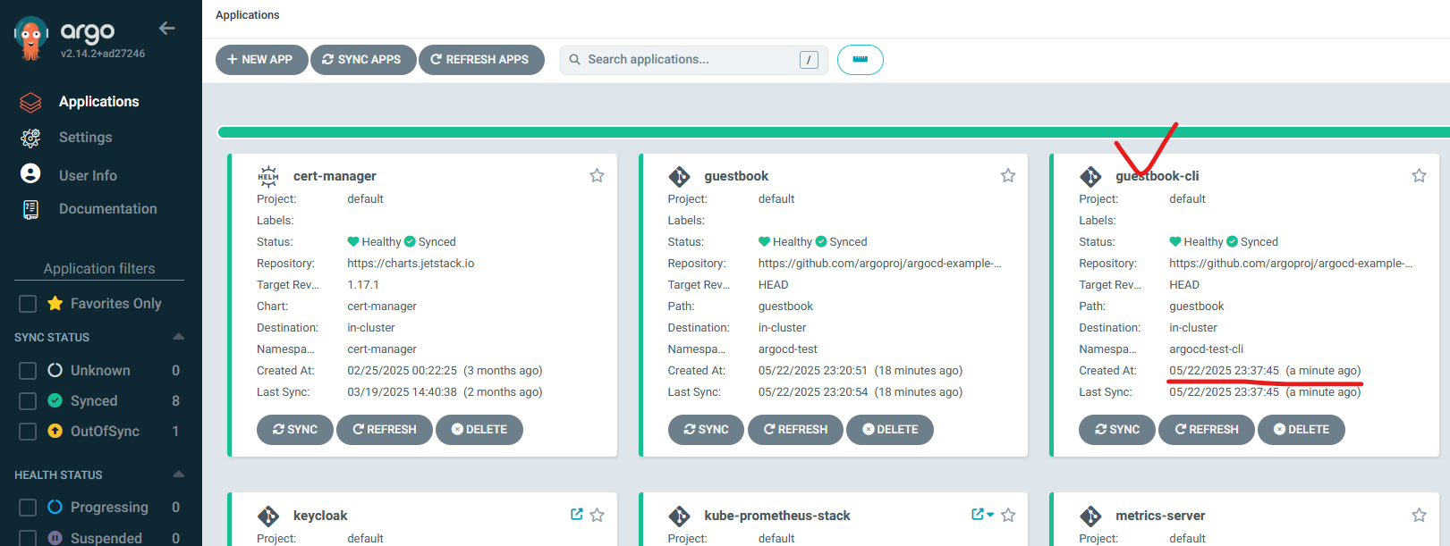Star the guestbook application
This screenshot has width=1450, height=546.
click(1008, 176)
